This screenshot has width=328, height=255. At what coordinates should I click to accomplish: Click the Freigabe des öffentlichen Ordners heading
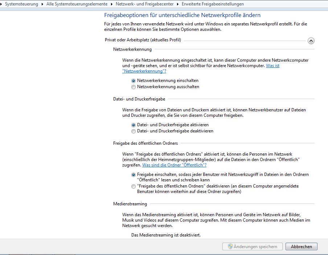click(x=145, y=143)
